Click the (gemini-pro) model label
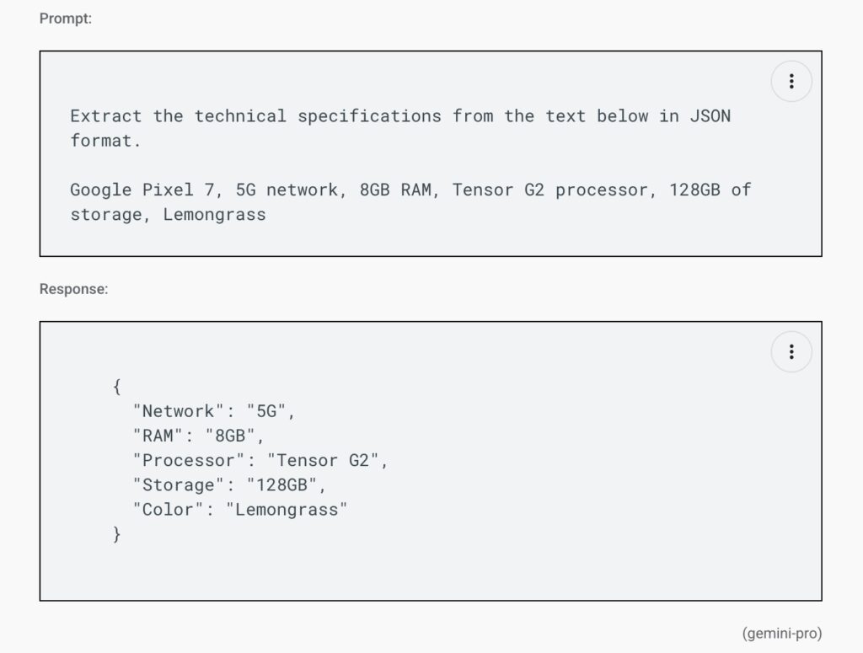Image resolution: width=863 pixels, height=653 pixels. point(781,633)
